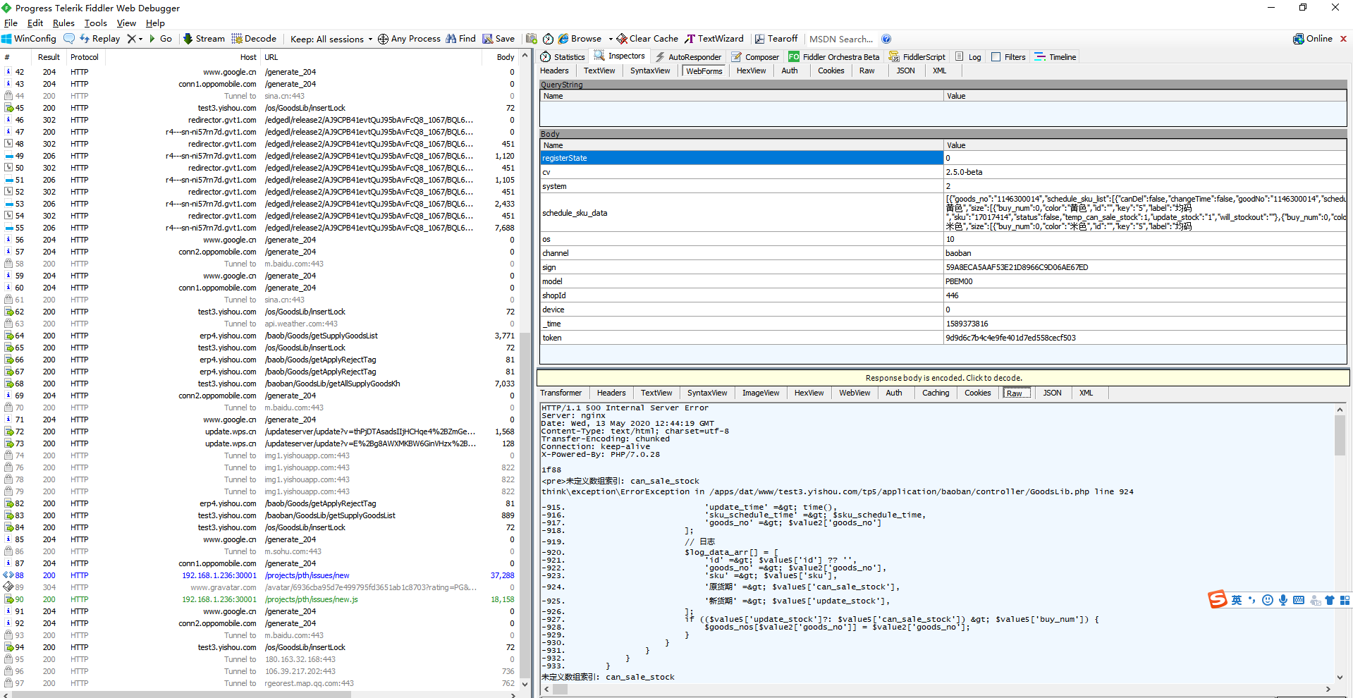Sort sessions by Protocol column header

click(x=84, y=57)
